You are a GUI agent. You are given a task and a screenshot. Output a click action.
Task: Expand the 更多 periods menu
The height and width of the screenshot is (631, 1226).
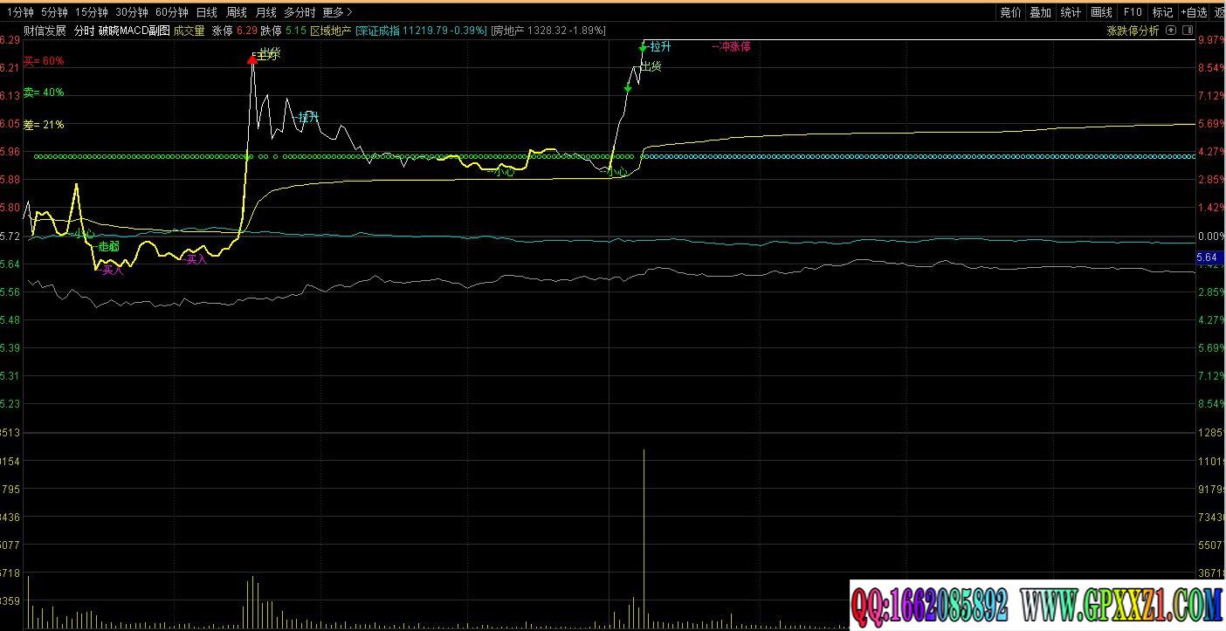337,12
